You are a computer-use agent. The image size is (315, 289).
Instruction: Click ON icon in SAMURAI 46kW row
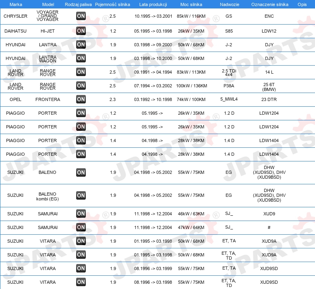pos(81,214)
